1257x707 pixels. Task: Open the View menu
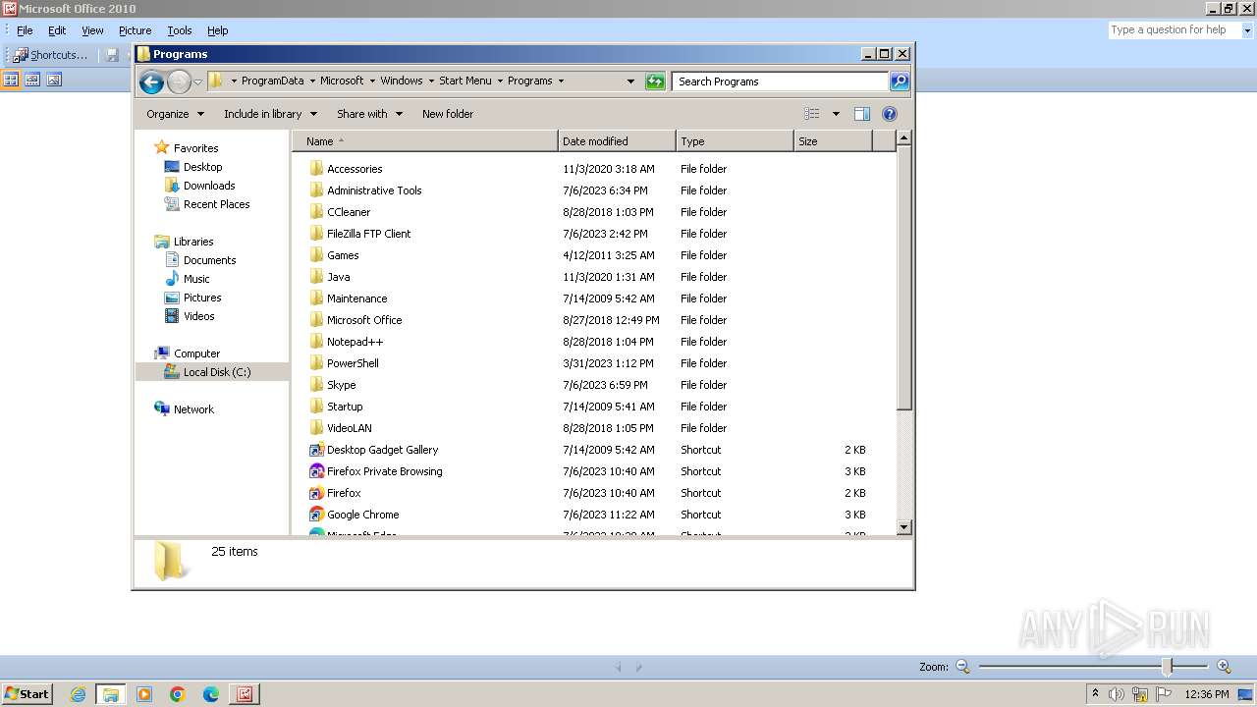pyautogui.click(x=92, y=30)
